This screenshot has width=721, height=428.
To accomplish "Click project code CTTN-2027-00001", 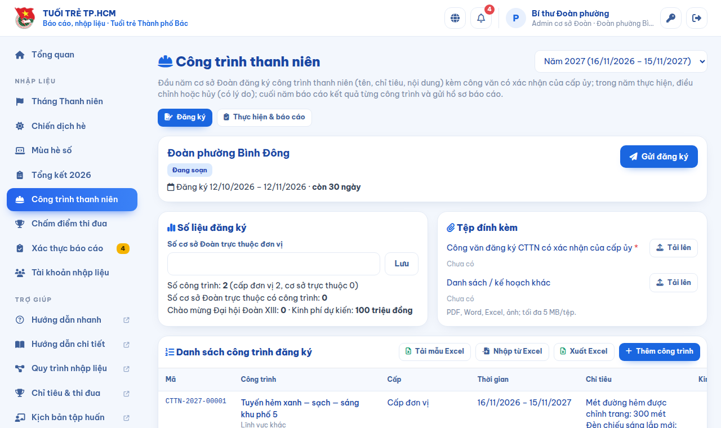I will pyautogui.click(x=196, y=402).
